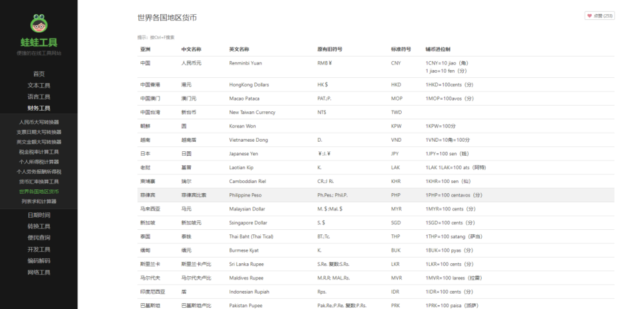This screenshot has width=624, height=309.
Task: Select the Malaysian Dollar cell
Action: point(247,209)
